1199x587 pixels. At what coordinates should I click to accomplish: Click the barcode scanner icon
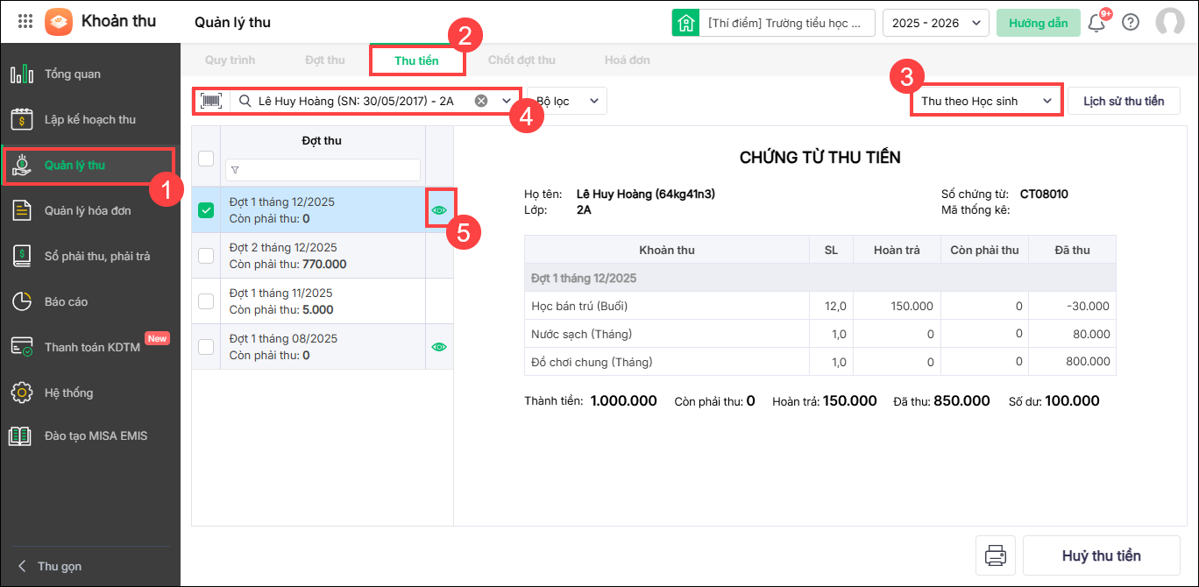211,101
